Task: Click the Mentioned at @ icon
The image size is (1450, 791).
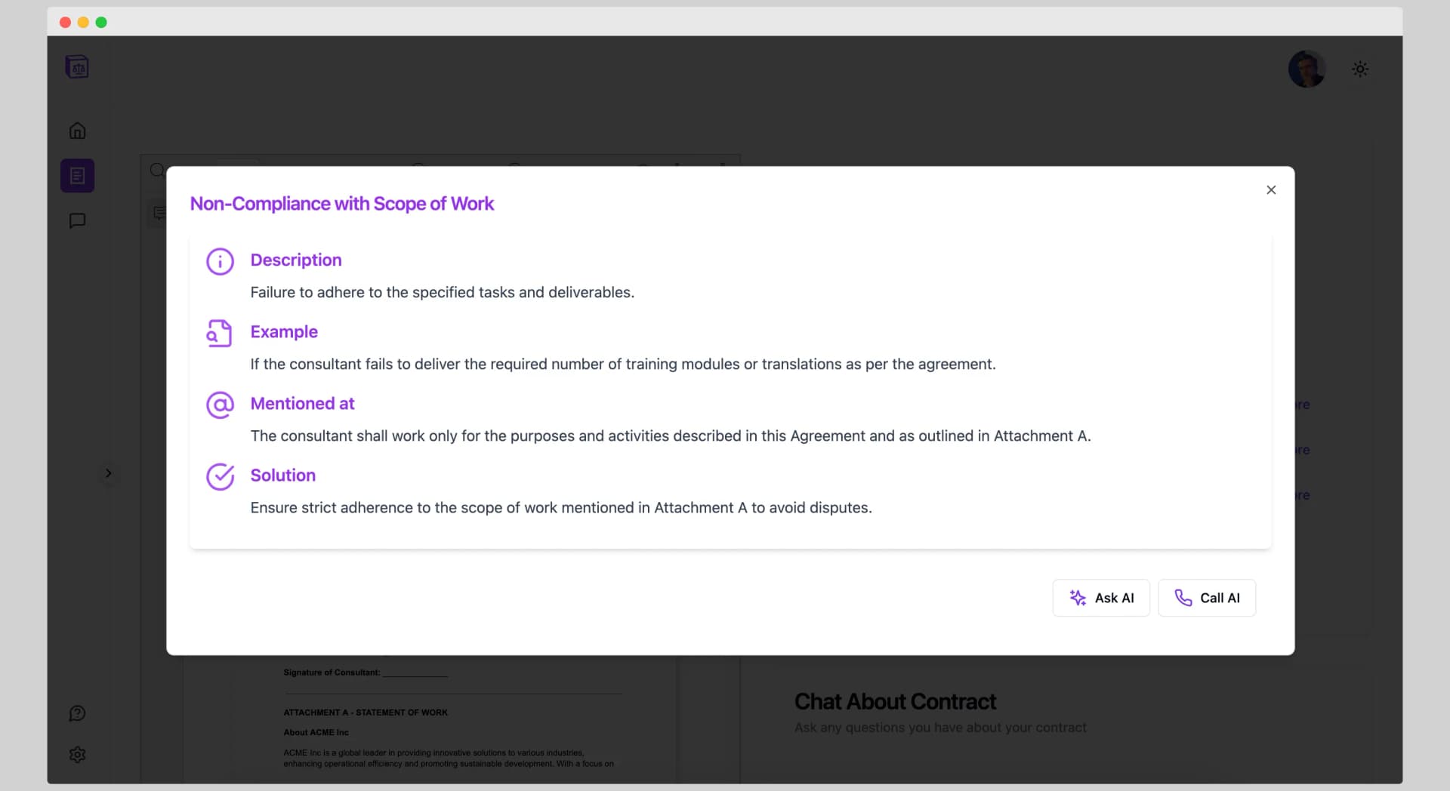Action: tap(220, 405)
